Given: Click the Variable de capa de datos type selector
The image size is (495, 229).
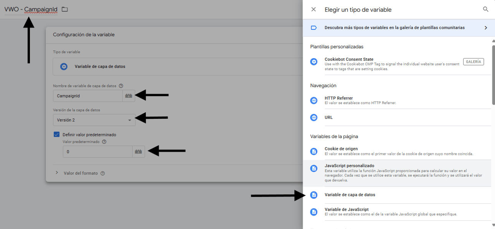Looking at the screenshot, I should [x=178, y=67].
